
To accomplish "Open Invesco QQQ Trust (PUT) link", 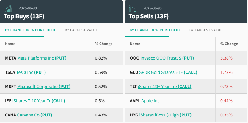I will pyautogui.click(x=167, y=58).
